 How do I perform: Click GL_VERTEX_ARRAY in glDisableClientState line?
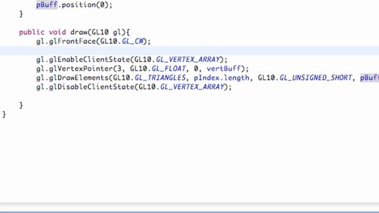pyautogui.click(x=192, y=87)
